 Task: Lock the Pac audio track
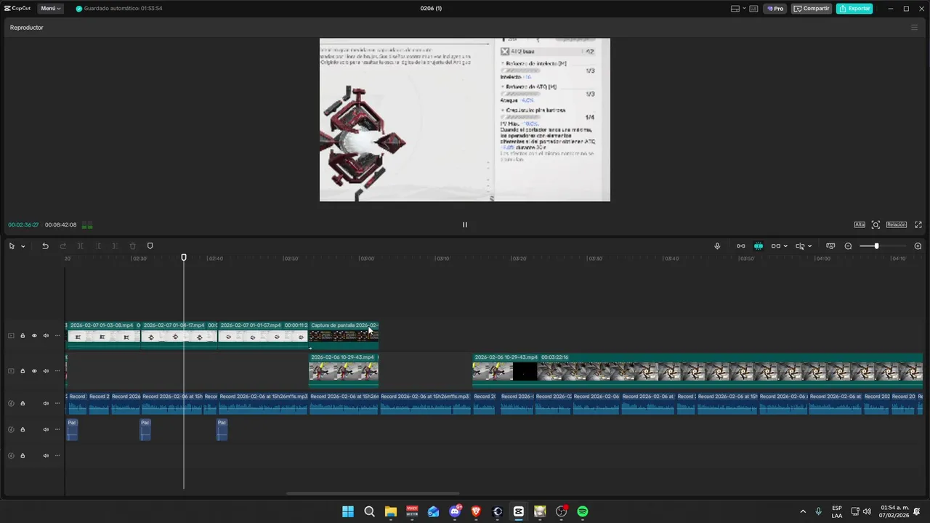tap(23, 429)
